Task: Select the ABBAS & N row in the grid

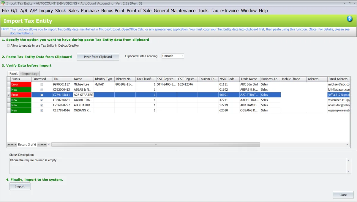Action: coord(83,89)
